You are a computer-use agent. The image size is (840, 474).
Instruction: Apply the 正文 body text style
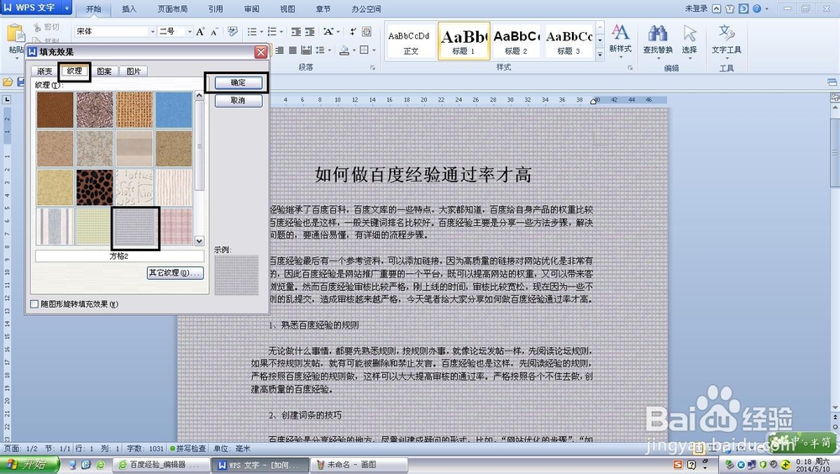point(411,41)
